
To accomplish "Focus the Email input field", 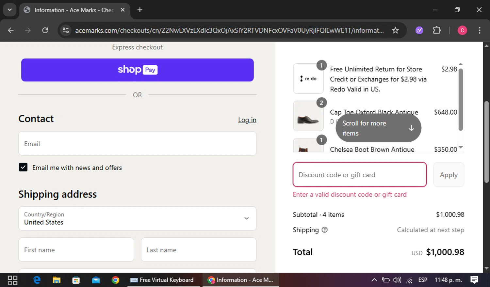I will [x=137, y=143].
